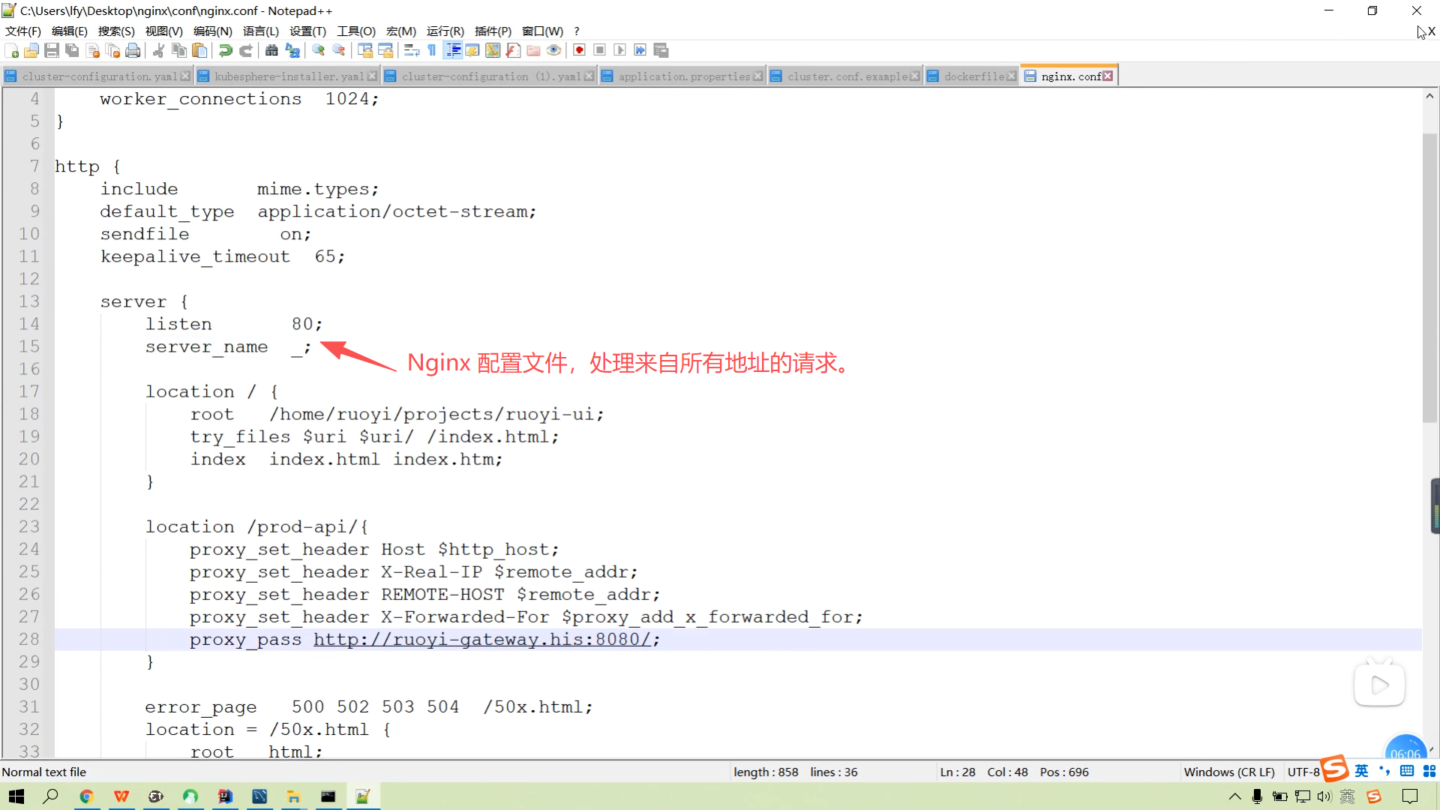Viewport: 1440px width, 810px height.
Task: Play back the recorded macro
Action: tap(619, 50)
